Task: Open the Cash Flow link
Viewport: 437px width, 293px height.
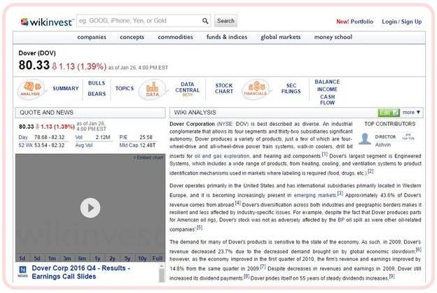Action: pos(327,99)
